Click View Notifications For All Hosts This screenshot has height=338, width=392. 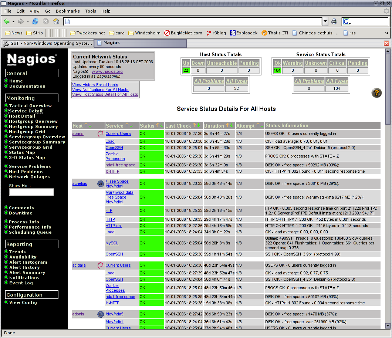(x=100, y=89)
